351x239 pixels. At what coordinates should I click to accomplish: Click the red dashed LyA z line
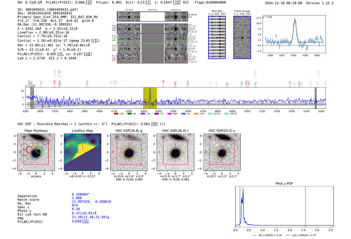click(305, 206)
